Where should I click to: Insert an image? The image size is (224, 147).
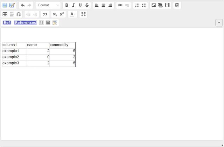click(x=154, y=5)
